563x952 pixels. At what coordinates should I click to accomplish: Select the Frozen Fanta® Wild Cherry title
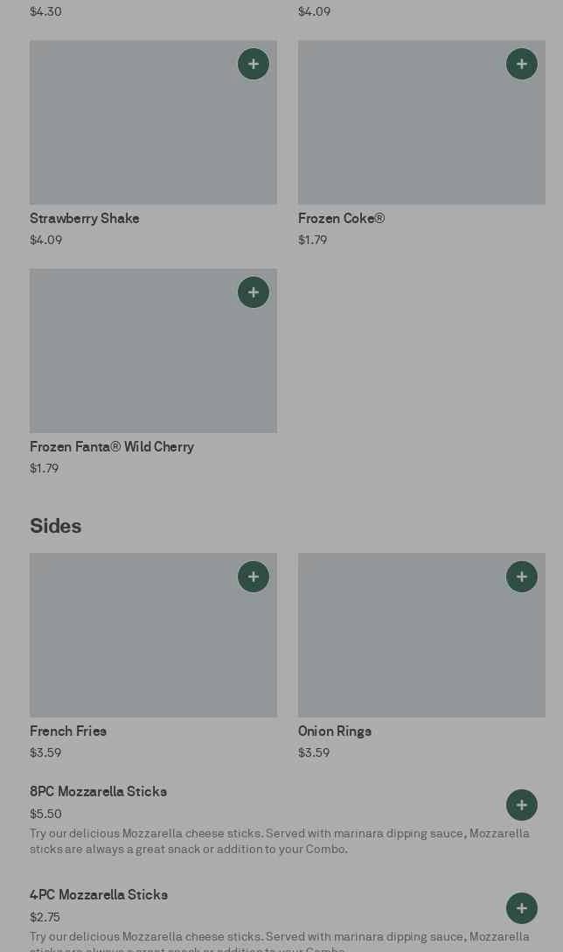112,447
